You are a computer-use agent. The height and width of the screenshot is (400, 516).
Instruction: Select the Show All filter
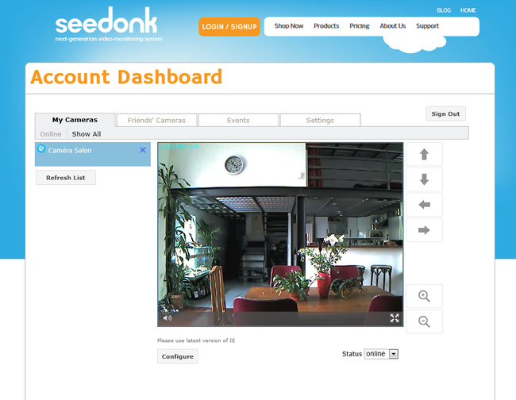(87, 134)
